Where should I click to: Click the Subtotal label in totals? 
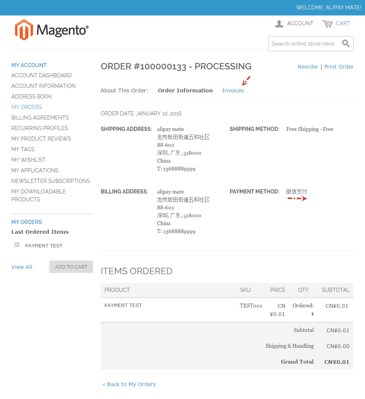click(x=304, y=330)
